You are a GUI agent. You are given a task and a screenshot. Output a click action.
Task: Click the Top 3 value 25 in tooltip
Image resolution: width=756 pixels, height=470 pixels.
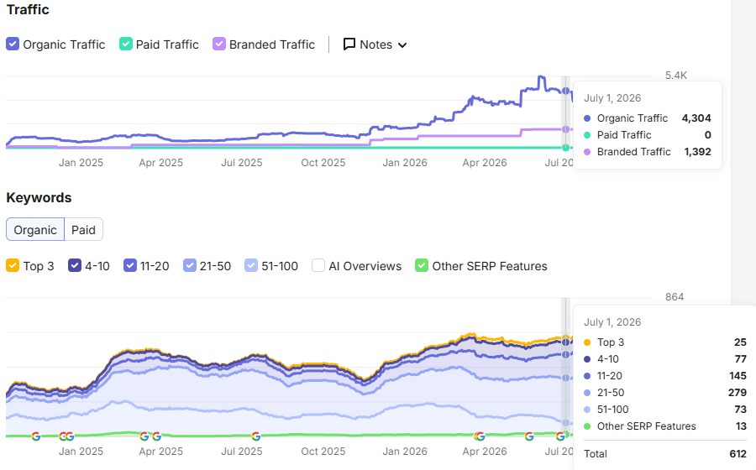pyautogui.click(x=740, y=342)
